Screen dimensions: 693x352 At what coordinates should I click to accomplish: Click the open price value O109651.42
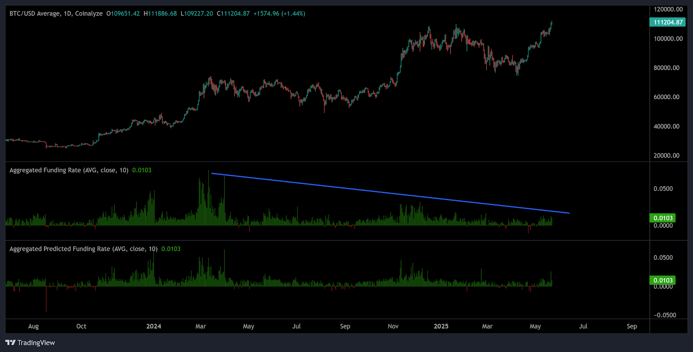(123, 13)
